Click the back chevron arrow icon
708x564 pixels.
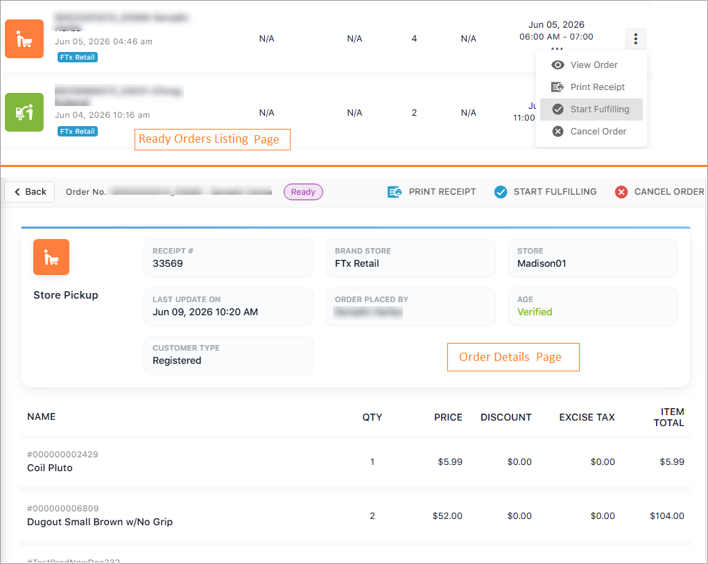coord(17,192)
